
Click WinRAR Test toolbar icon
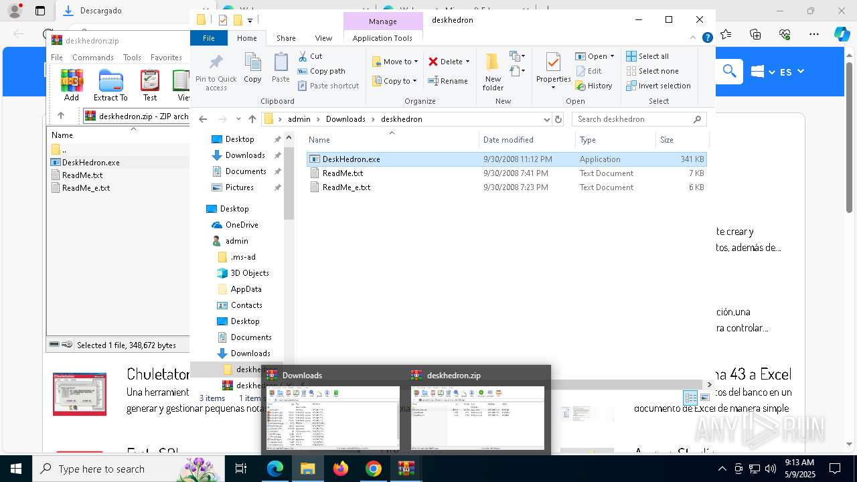pyautogui.click(x=150, y=86)
